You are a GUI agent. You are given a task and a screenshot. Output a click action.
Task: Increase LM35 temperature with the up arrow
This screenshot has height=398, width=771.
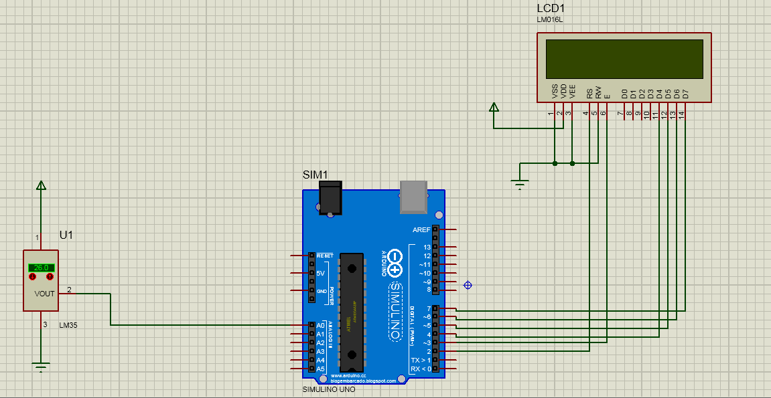50,277
